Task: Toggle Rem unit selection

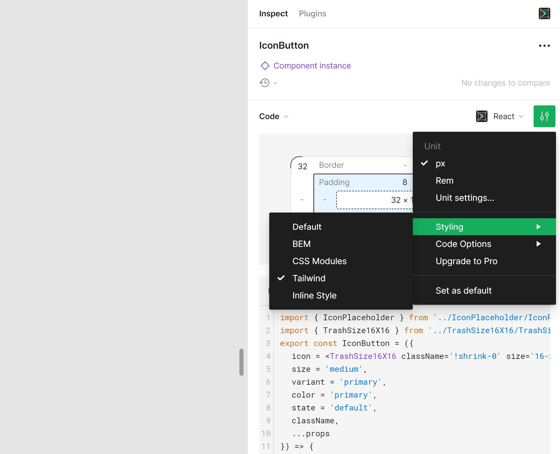Action: point(445,181)
